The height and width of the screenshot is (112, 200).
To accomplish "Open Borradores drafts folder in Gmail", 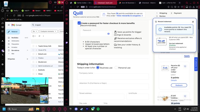I will click(x=15, y=50).
